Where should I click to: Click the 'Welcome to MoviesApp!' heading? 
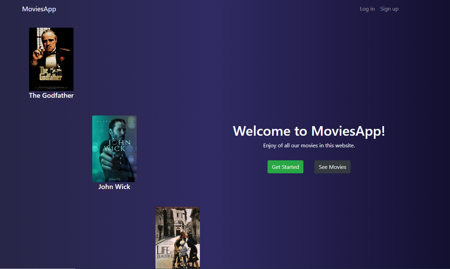click(309, 131)
